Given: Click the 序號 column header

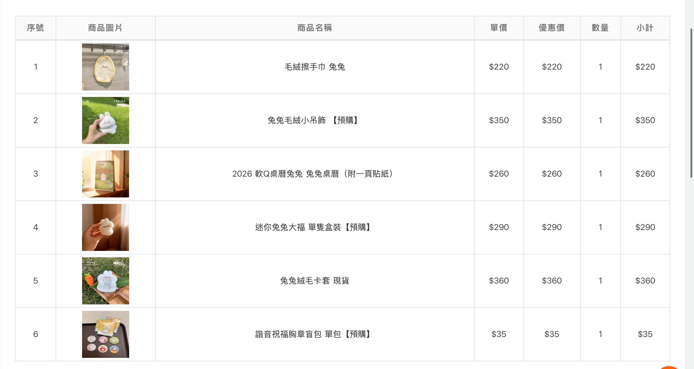Looking at the screenshot, I should coord(36,28).
